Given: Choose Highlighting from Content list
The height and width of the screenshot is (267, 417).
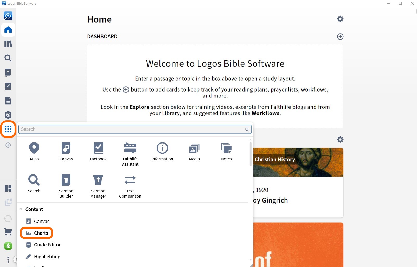Looking at the screenshot, I should [x=43, y=256].
